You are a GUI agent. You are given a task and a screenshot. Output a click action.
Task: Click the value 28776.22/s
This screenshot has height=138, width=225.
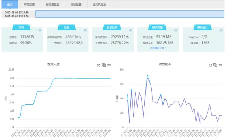coord(120,43)
